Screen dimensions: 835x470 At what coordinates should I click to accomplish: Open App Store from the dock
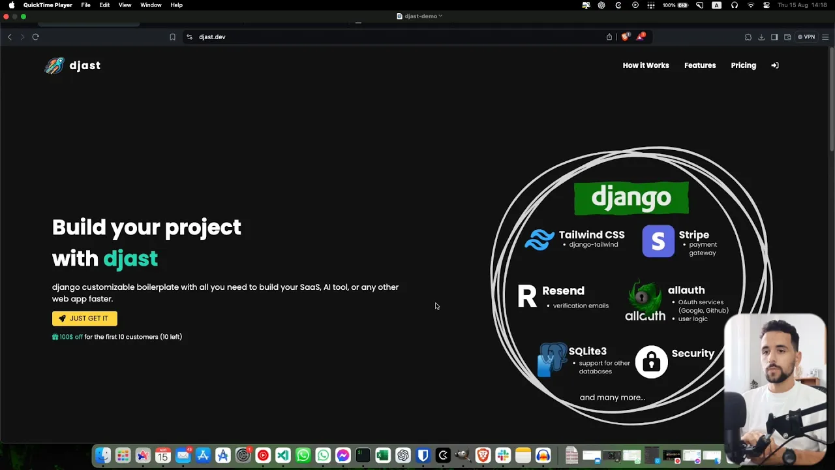(x=203, y=456)
